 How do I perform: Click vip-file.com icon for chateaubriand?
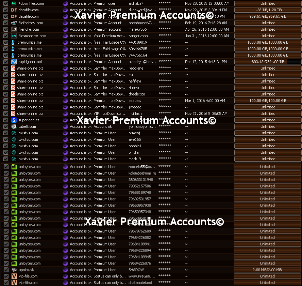pyautogui.click(x=14, y=283)
